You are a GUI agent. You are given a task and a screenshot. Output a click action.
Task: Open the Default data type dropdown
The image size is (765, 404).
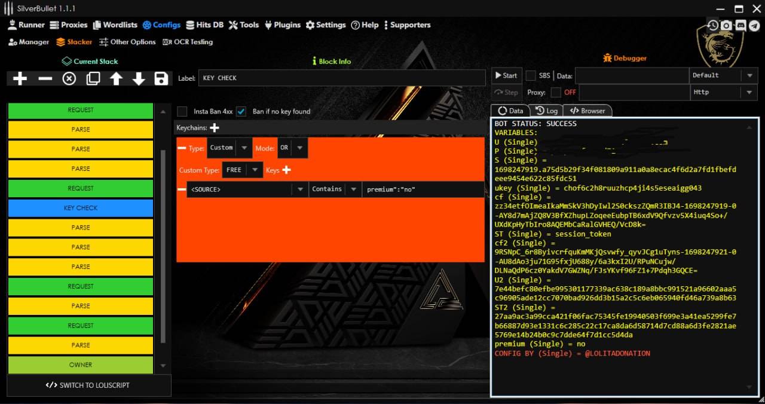pyautogui.click(x=724, y=75)
